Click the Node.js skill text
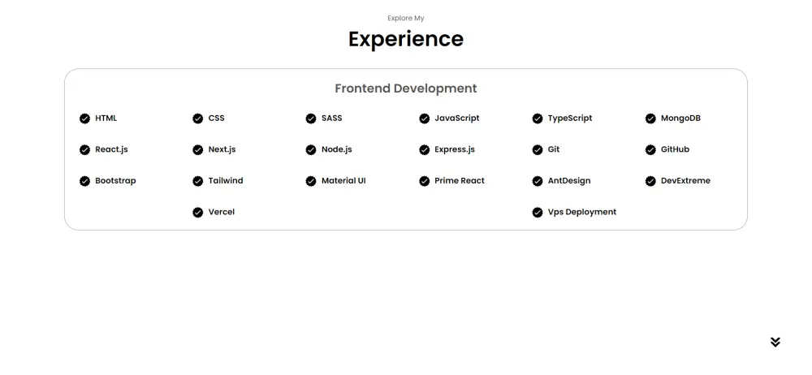 (336, 149)
